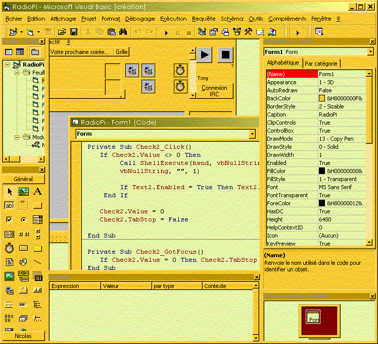This screenshot has height=344, width=378.
Task: Click the play button on the form
Action: pyautogui.click(x=205, y=55)
